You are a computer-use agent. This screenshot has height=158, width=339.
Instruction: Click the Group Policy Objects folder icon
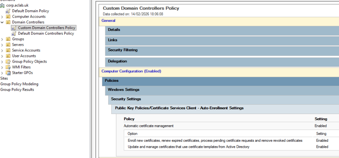8,62
